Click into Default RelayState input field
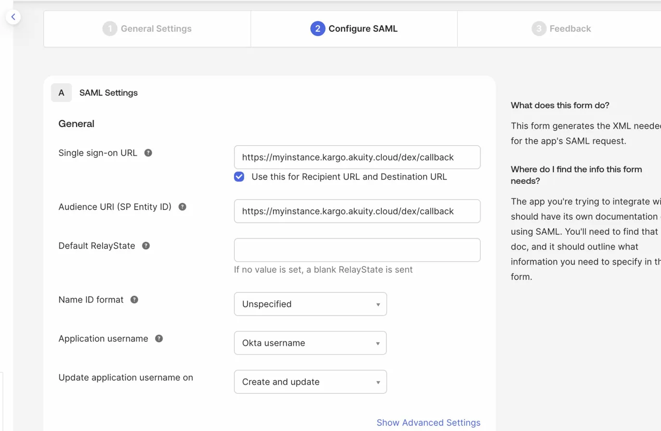The image size is (661, 431). pos(357,250)
